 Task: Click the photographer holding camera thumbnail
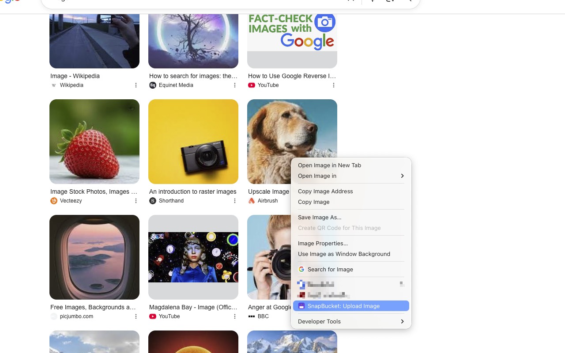click(x=268, y=257)
